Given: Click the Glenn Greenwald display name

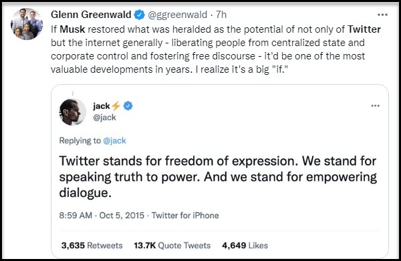Looking at the screenshot, I should 91,15.
